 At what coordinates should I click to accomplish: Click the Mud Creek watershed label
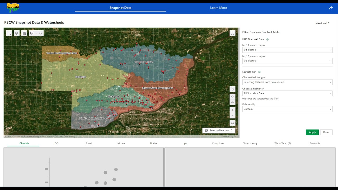click(81, 77)
